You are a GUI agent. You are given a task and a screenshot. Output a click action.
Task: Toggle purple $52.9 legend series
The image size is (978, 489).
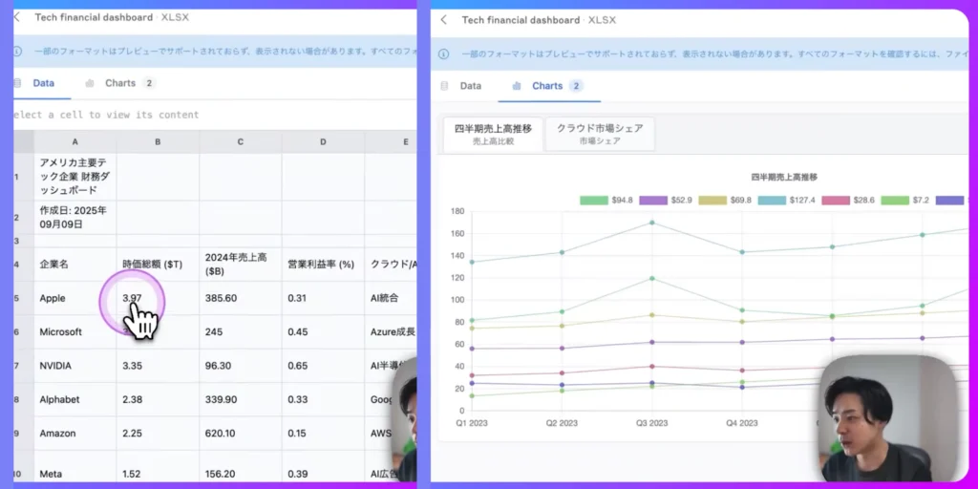[x=666, y=201]
